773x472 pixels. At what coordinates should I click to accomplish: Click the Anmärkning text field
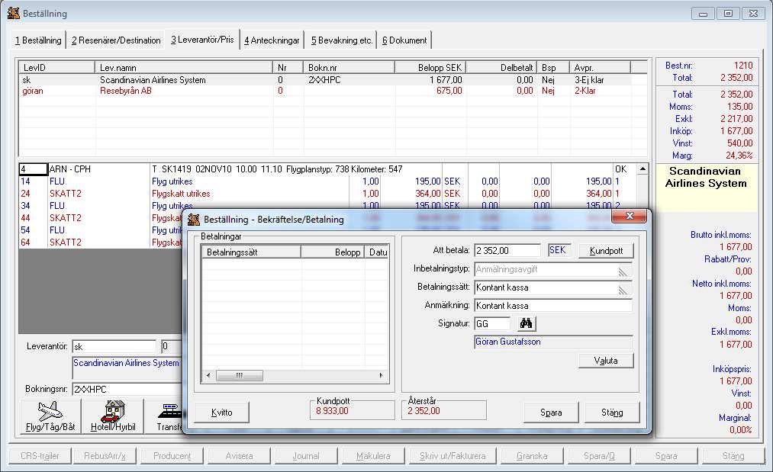coord(553,306)
